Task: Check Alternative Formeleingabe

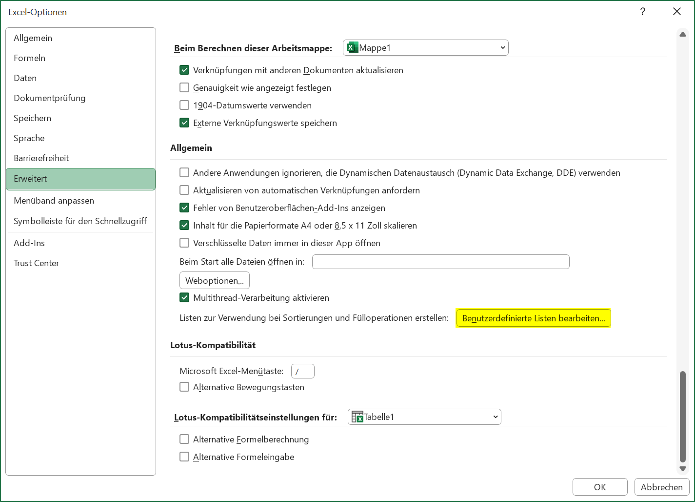Action: pos(184,457)
